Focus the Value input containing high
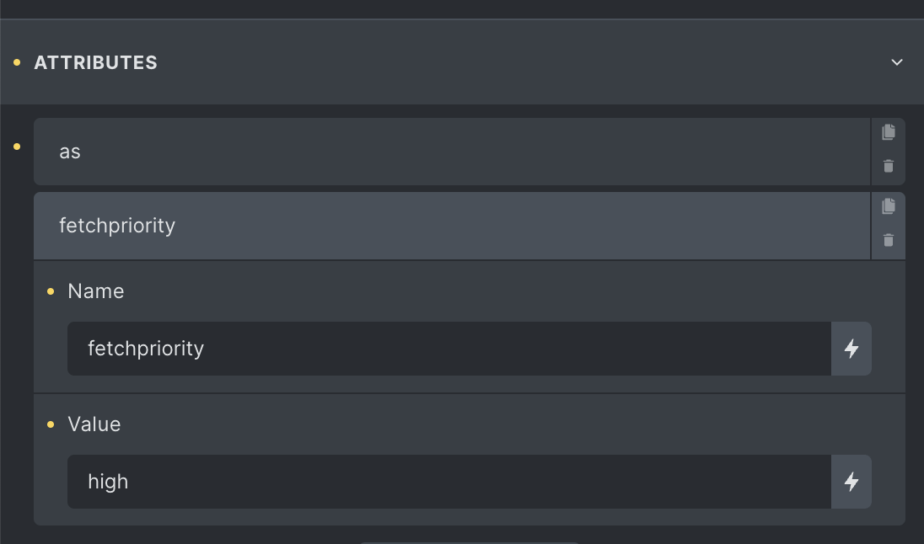This screenshot has width=924, height=544. point(449,482)
